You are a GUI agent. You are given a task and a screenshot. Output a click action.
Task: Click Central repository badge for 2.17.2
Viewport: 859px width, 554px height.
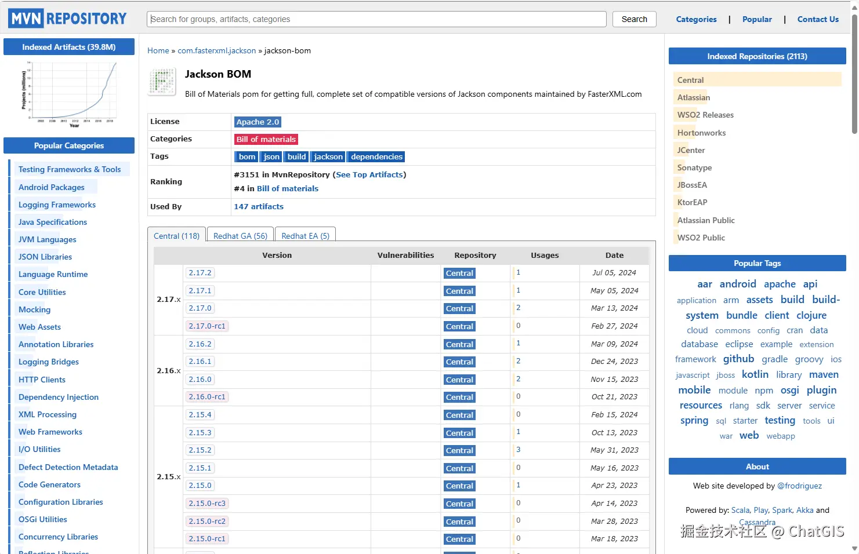[459, 274]
